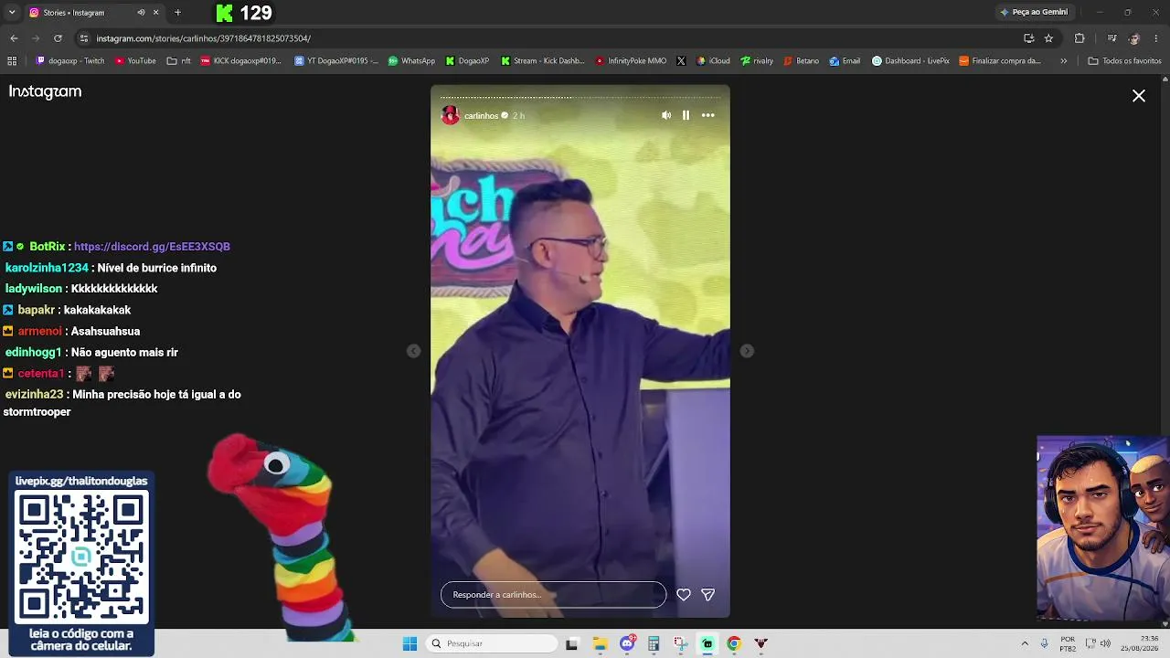Open the iCloud bookmark
1170x658 pixels.
[713, 61]
